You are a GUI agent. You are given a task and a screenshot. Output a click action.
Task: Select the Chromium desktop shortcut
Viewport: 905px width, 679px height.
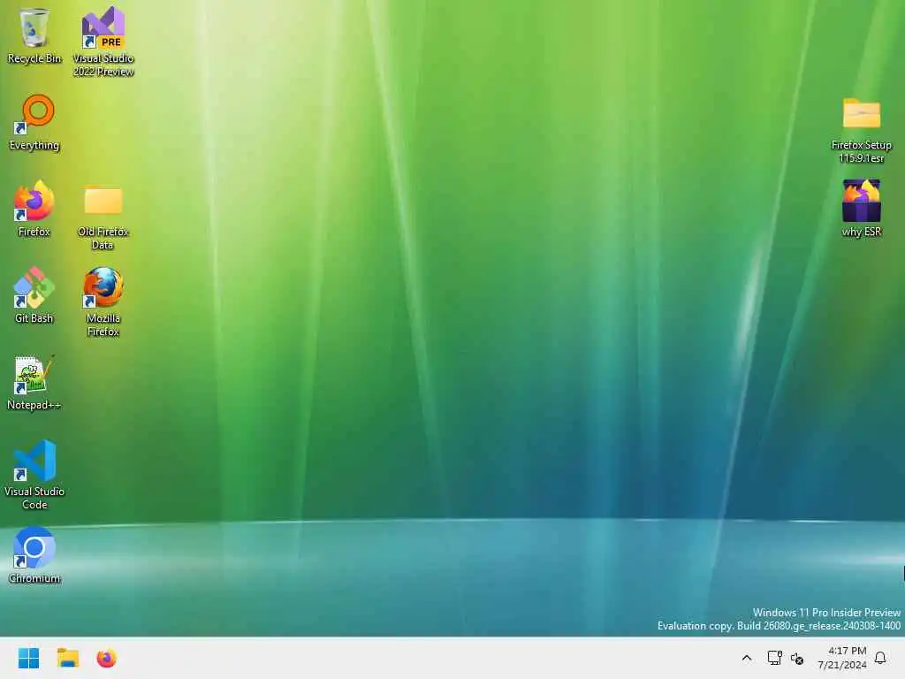(34, 555)
